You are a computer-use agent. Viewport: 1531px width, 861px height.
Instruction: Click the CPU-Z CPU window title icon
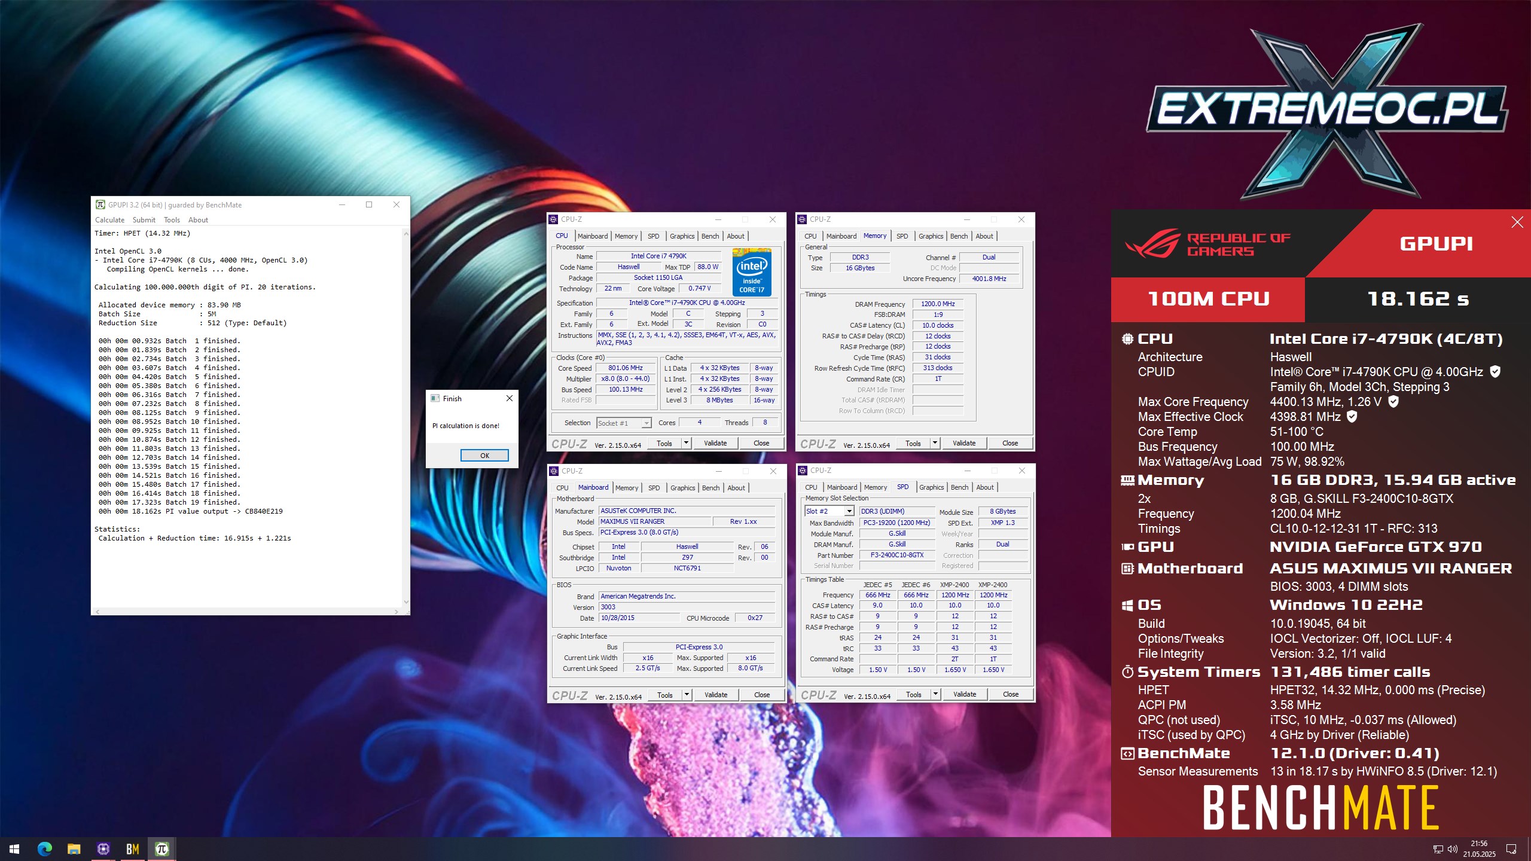(x=554, y=219)
